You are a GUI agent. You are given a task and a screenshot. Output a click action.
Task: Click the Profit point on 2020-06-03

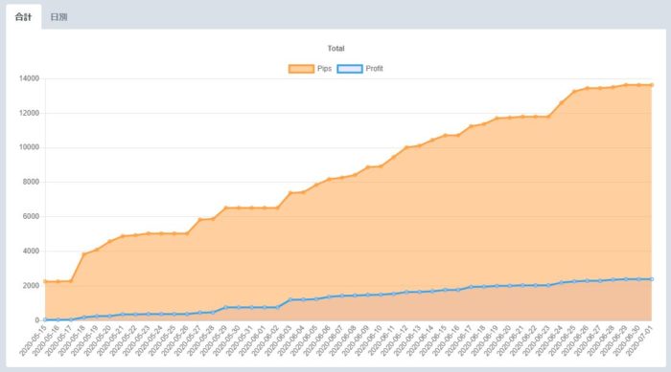[x=290, y=300]
